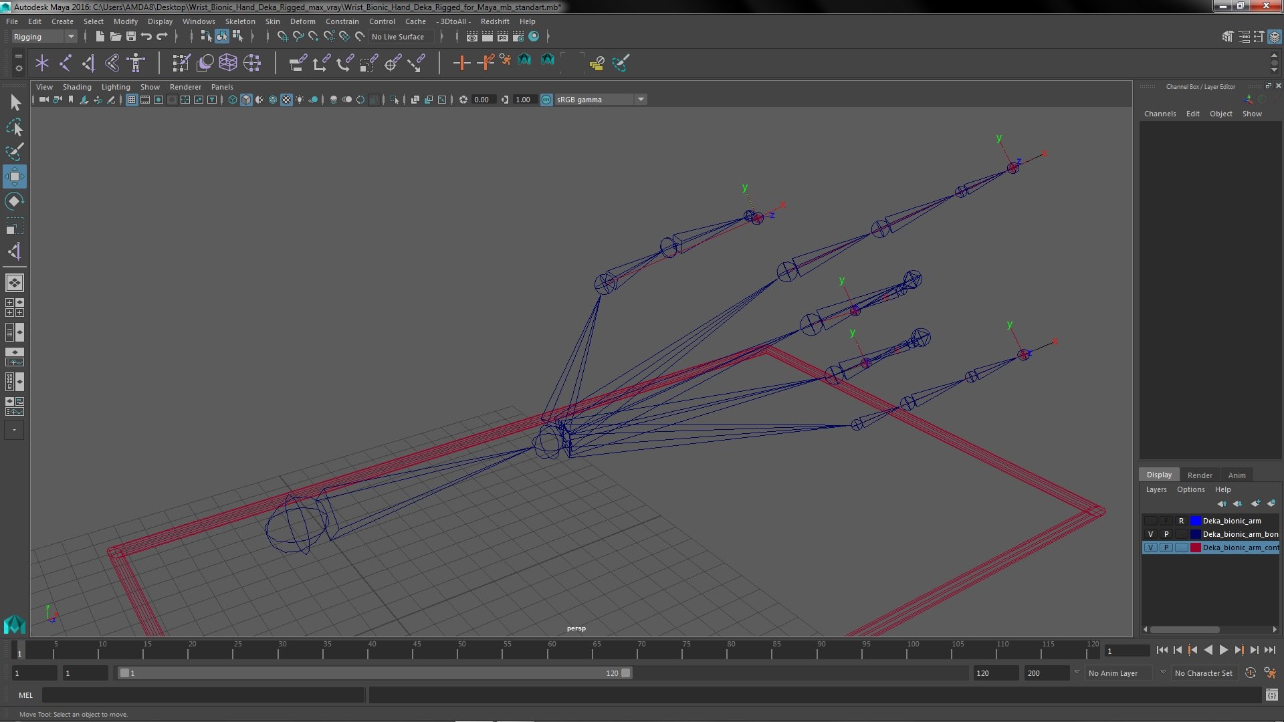The image size is (1284, 722).
Task: Click blue color swatch of Deka_bionic_arm layer
Action: 1195,521
